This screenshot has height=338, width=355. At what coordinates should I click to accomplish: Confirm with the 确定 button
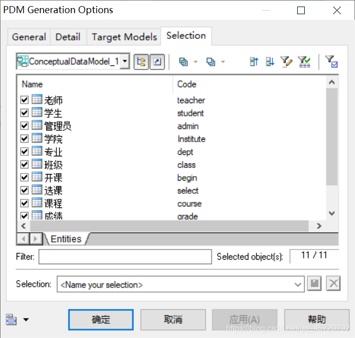click(101, 320)
